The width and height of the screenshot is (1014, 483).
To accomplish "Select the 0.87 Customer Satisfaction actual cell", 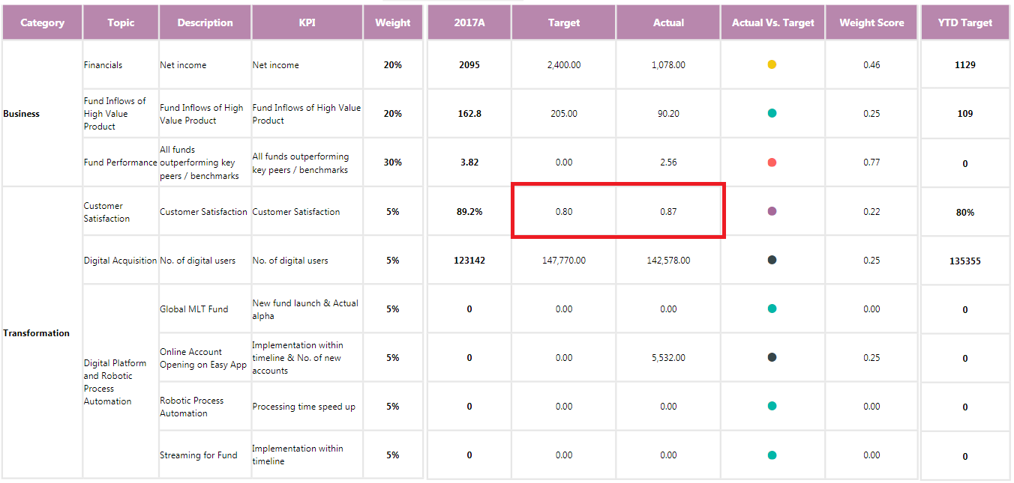I will coord(668,212).
